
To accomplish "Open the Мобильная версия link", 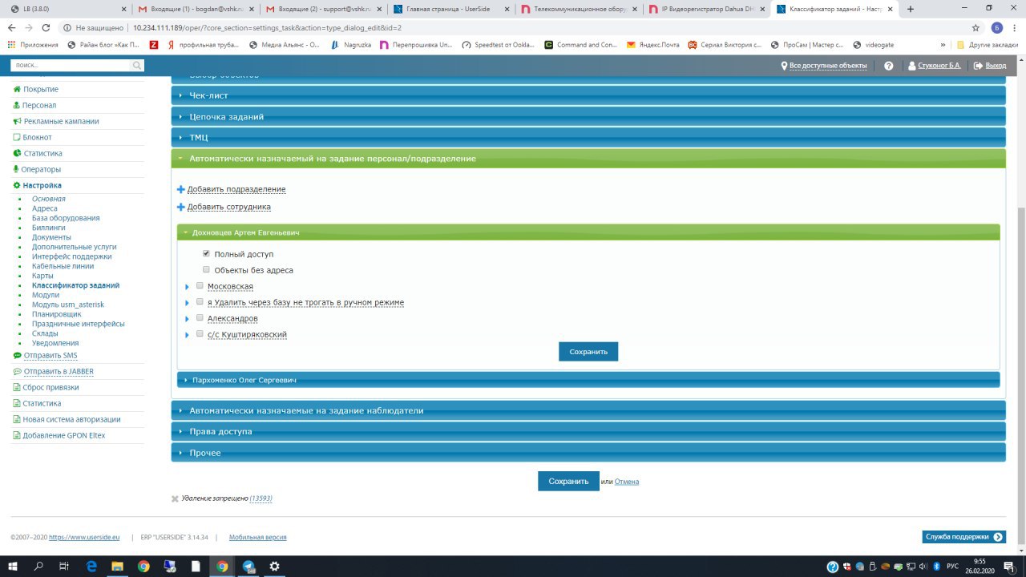I will [257, 537].
